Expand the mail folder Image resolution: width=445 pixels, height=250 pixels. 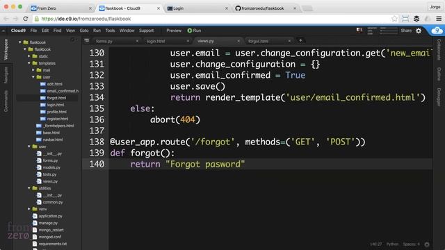[33, 70]
